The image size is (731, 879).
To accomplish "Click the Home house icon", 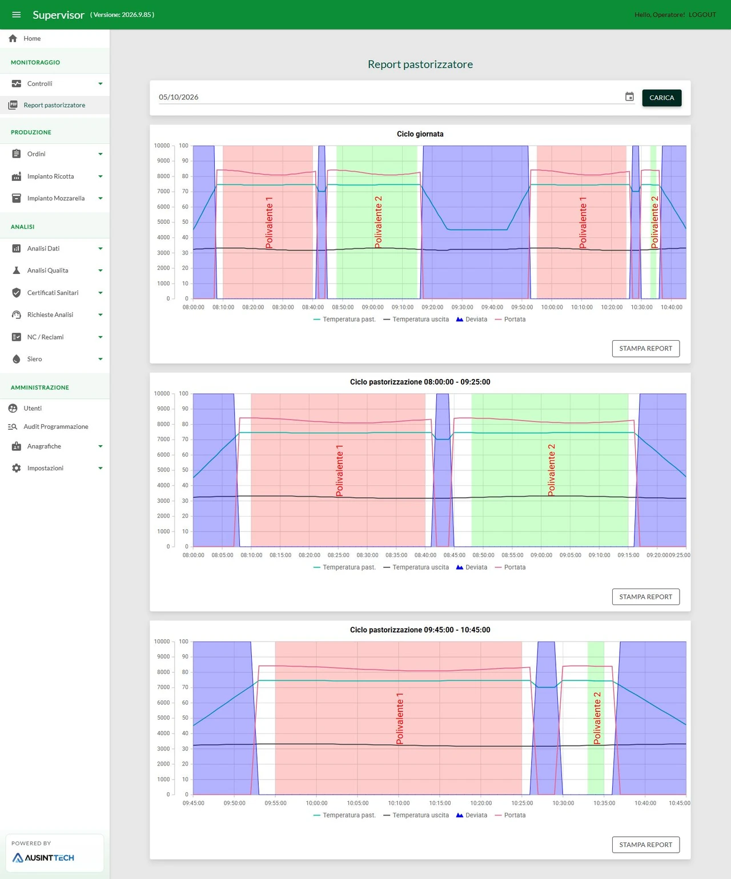I will point(13,38).
